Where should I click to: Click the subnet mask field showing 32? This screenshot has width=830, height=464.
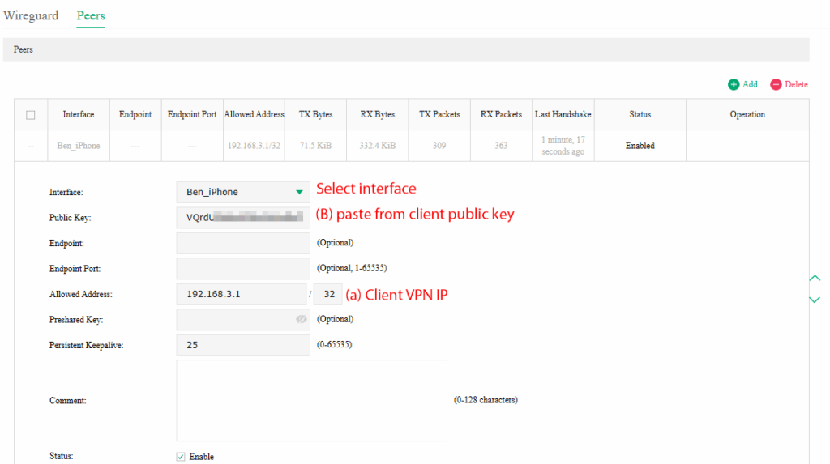pyautogui.click(x=328, y=295)
